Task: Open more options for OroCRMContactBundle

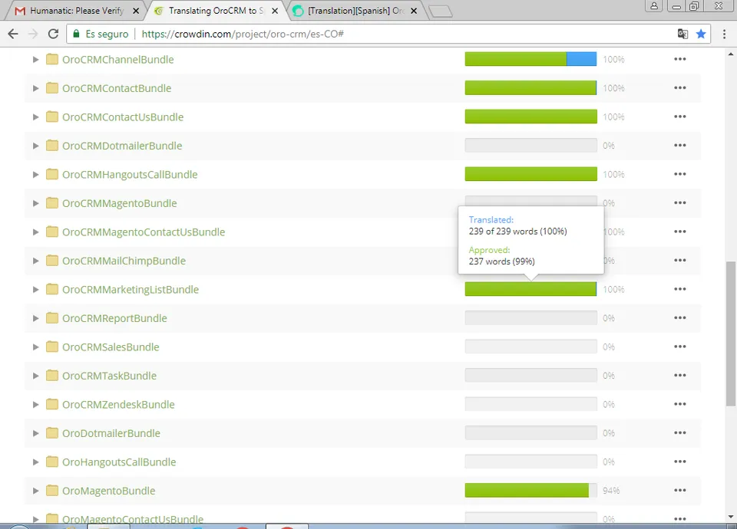Action: (x=679, y=87)
